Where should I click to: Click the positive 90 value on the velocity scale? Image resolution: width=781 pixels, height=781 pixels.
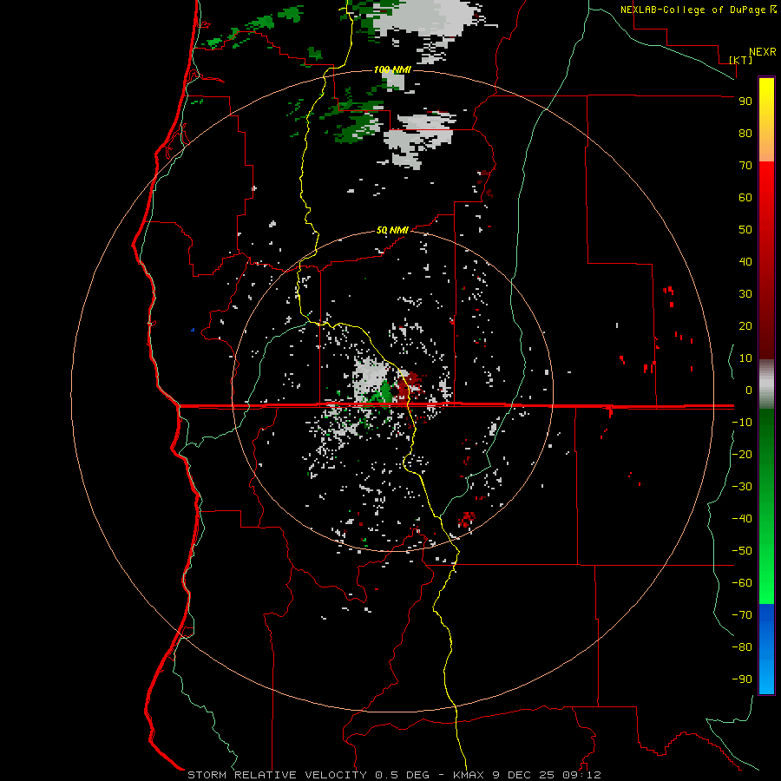click(745, 102)
